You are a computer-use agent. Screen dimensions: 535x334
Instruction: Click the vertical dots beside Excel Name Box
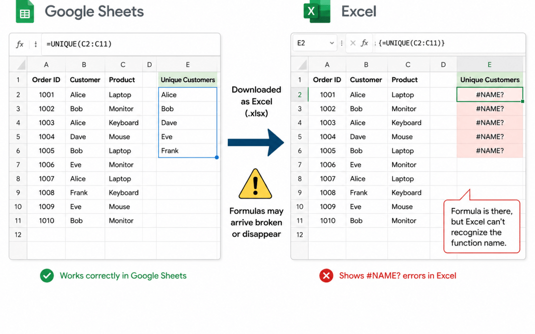point(341,43)
